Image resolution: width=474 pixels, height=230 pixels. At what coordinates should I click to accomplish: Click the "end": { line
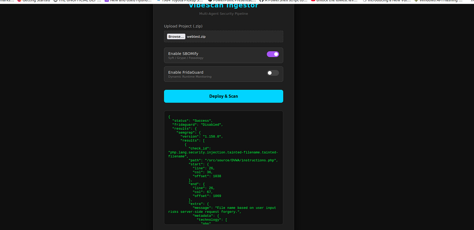(197, 184)
